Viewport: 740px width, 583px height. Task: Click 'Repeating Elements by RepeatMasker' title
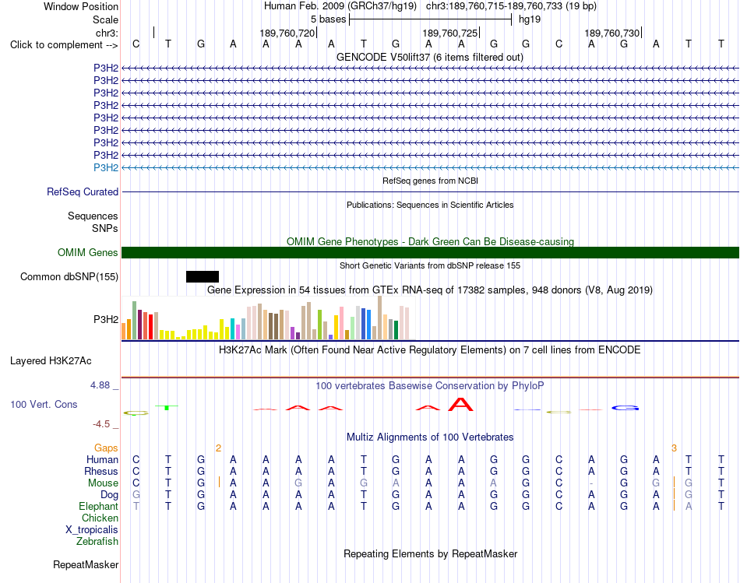coord(430,553)
